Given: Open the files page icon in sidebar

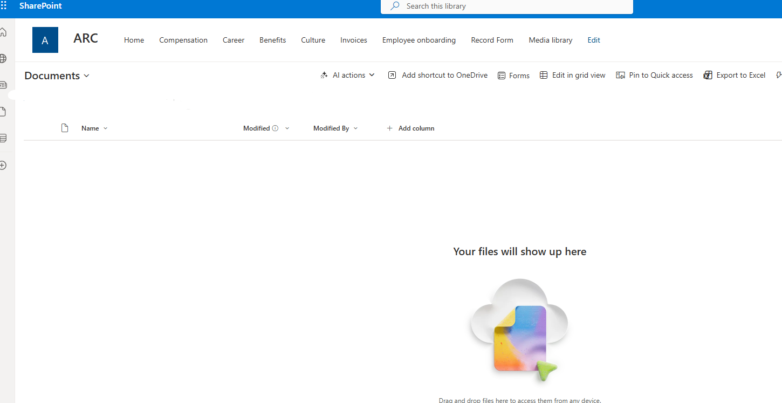Looking at the screenshot, I should point(3,112).
